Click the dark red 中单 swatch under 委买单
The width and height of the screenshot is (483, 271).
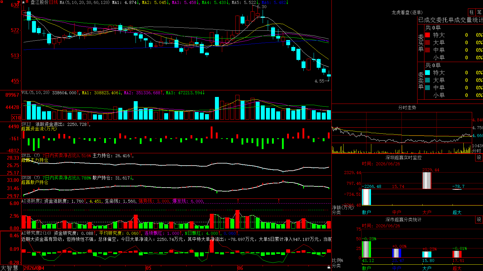(x=427, y=50)
